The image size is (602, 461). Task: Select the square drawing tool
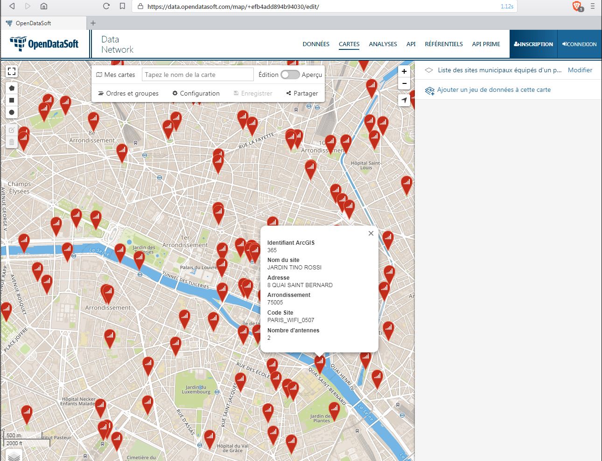12,100
